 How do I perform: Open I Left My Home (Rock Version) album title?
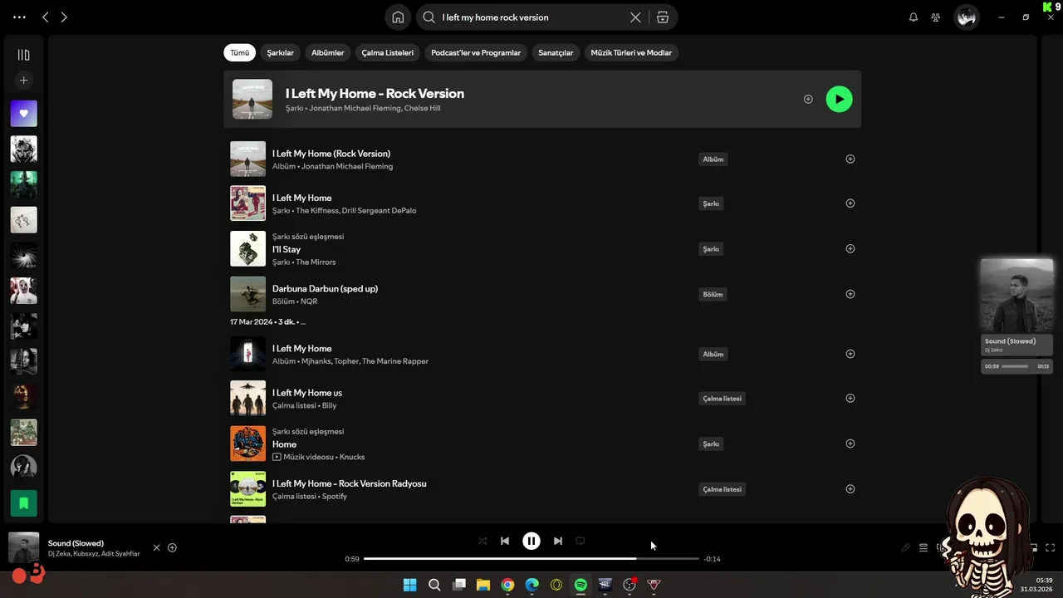331,154
